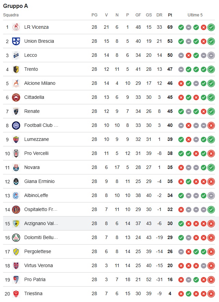Image resolution: width=219 pixels, height=302 pixels.
Task: Click the Squadra column header
Action: (x=11, y=15)
